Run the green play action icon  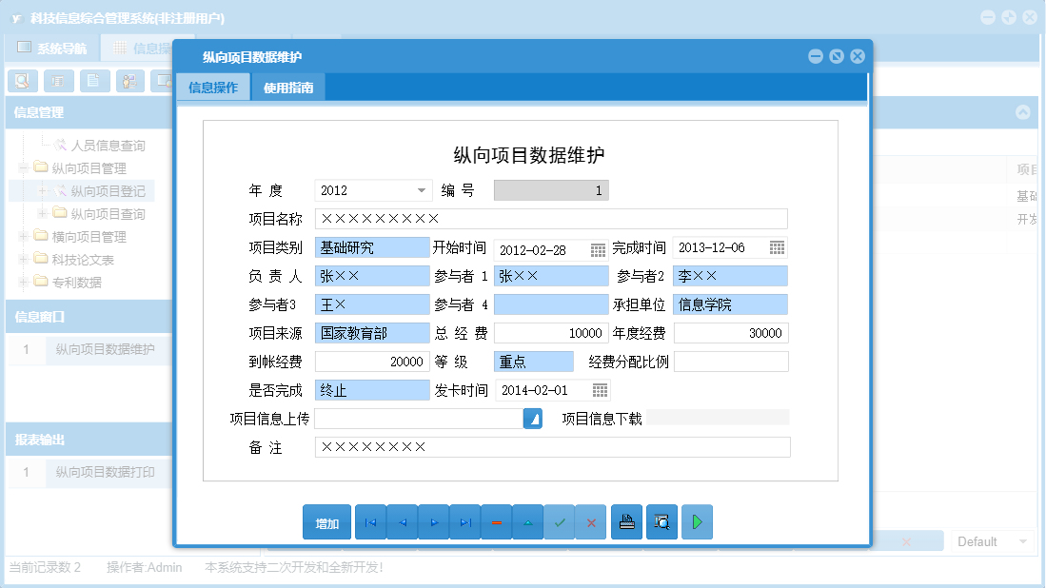tap(697, 521)
